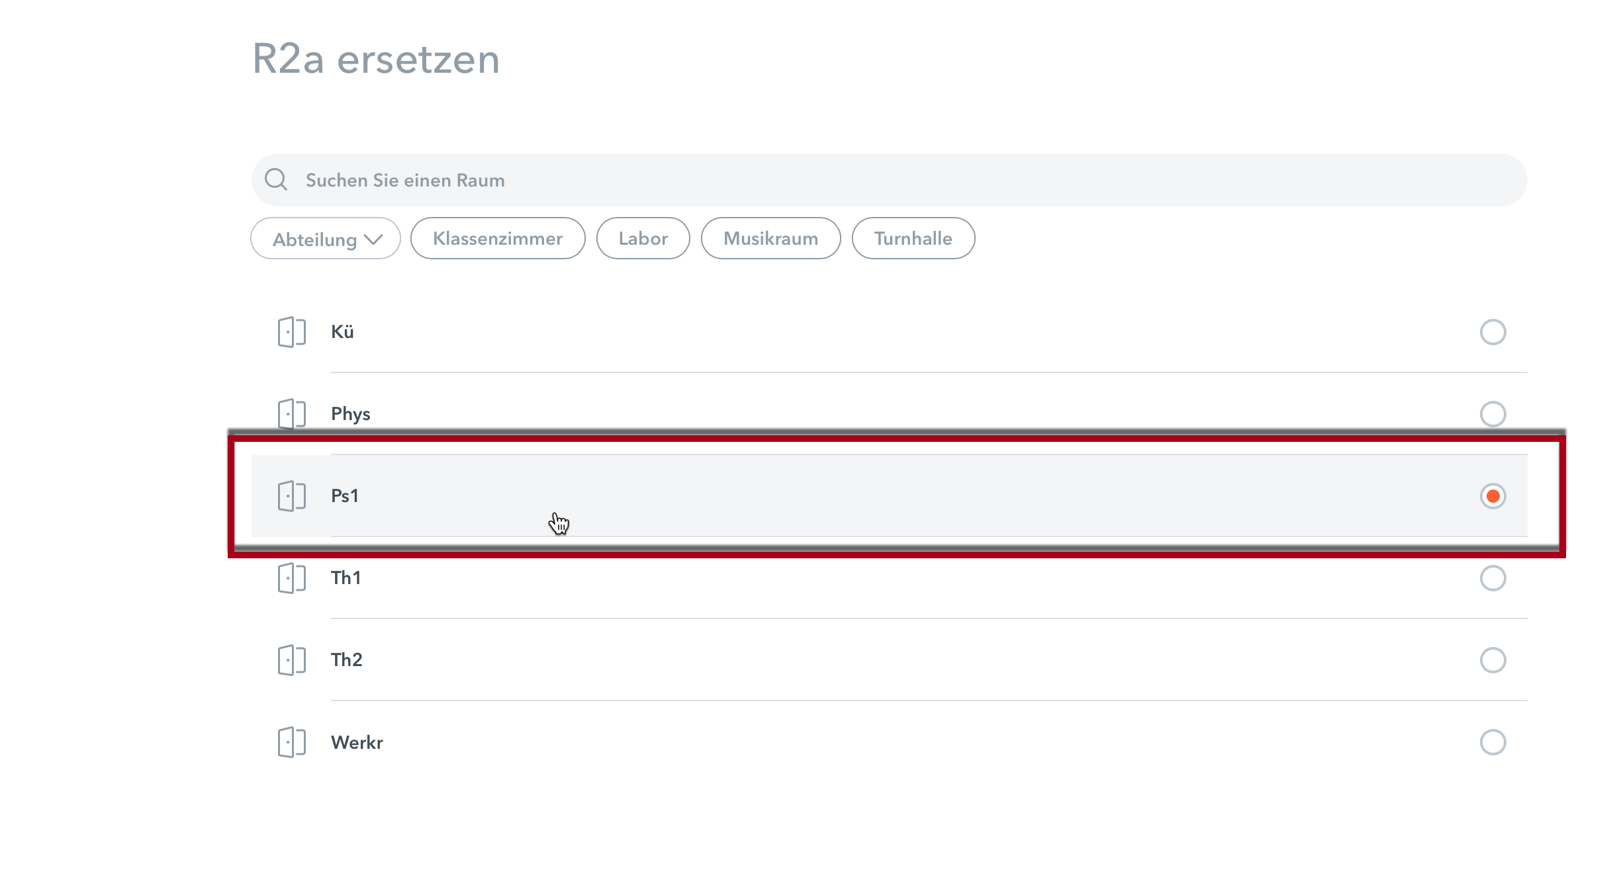
Task: Select the Phys room radio button
Action: [x=1493, y=414]
